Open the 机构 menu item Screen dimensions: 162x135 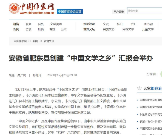(16, 24)
